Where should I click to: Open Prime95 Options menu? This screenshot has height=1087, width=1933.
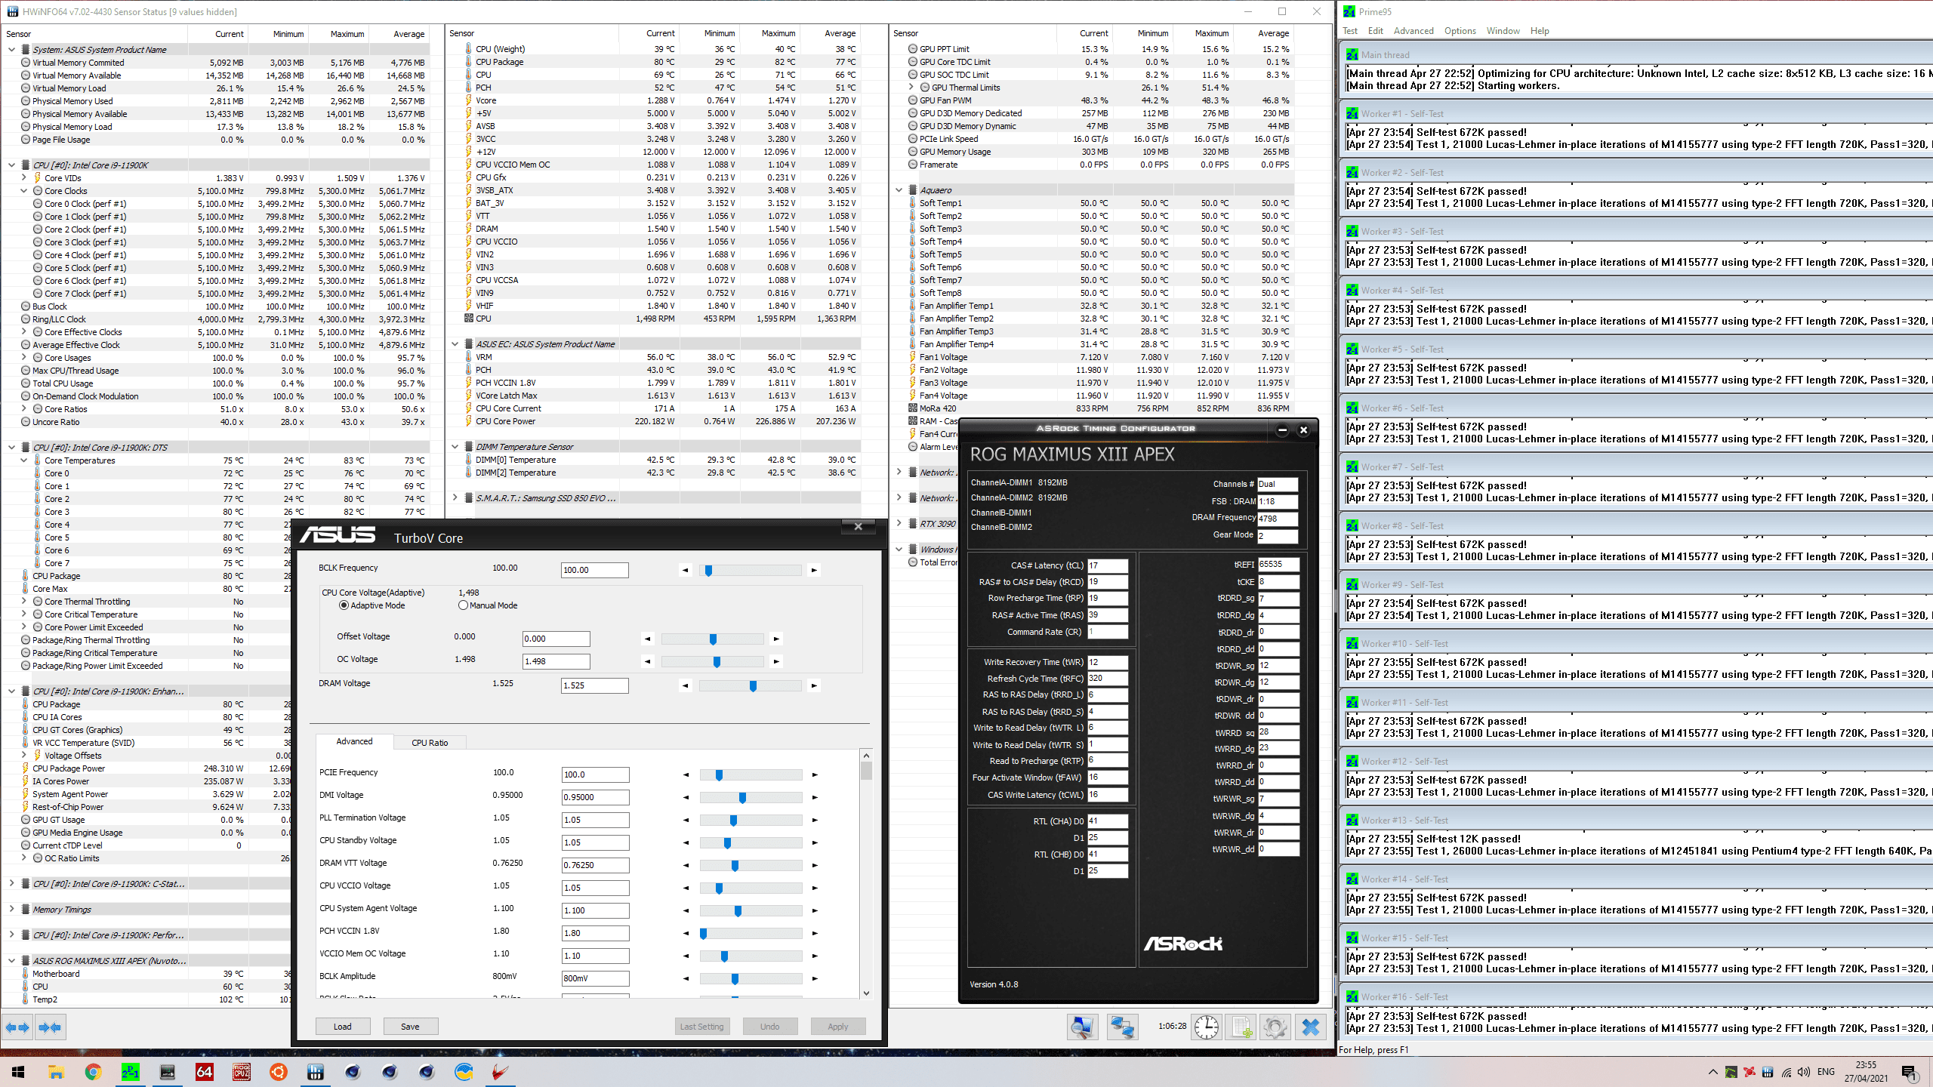tap(1460, 31)
